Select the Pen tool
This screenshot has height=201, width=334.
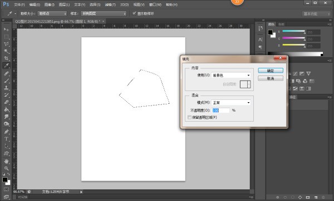tap(6, 132)
